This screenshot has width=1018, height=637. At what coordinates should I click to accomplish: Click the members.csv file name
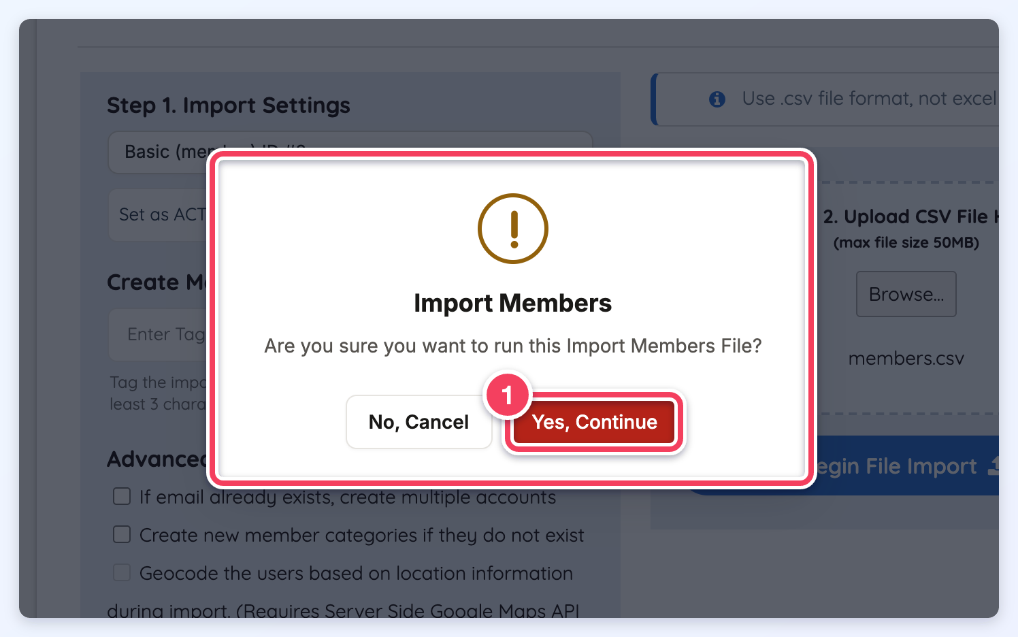pos(906,359)
